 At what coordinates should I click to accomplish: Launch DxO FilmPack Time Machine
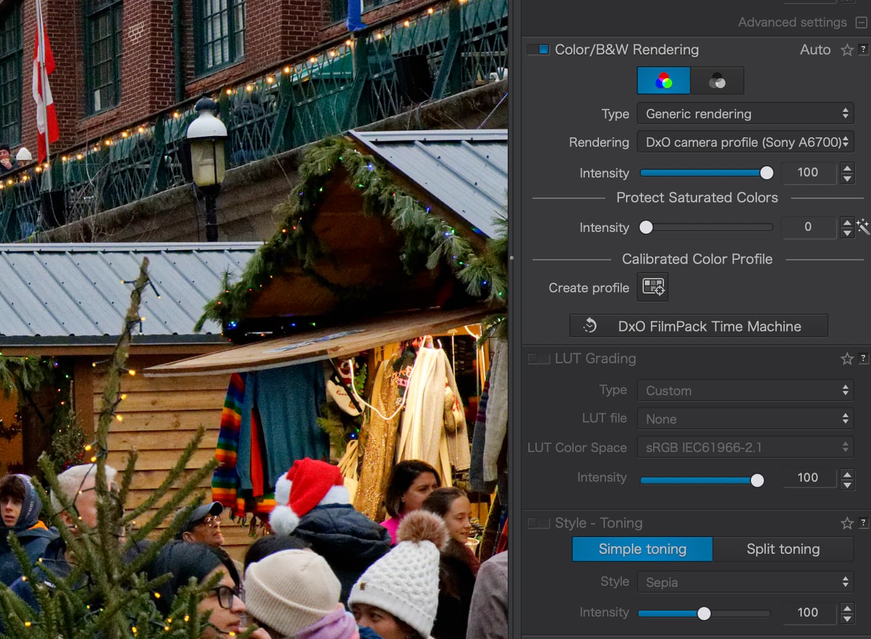tap(698, 326)
